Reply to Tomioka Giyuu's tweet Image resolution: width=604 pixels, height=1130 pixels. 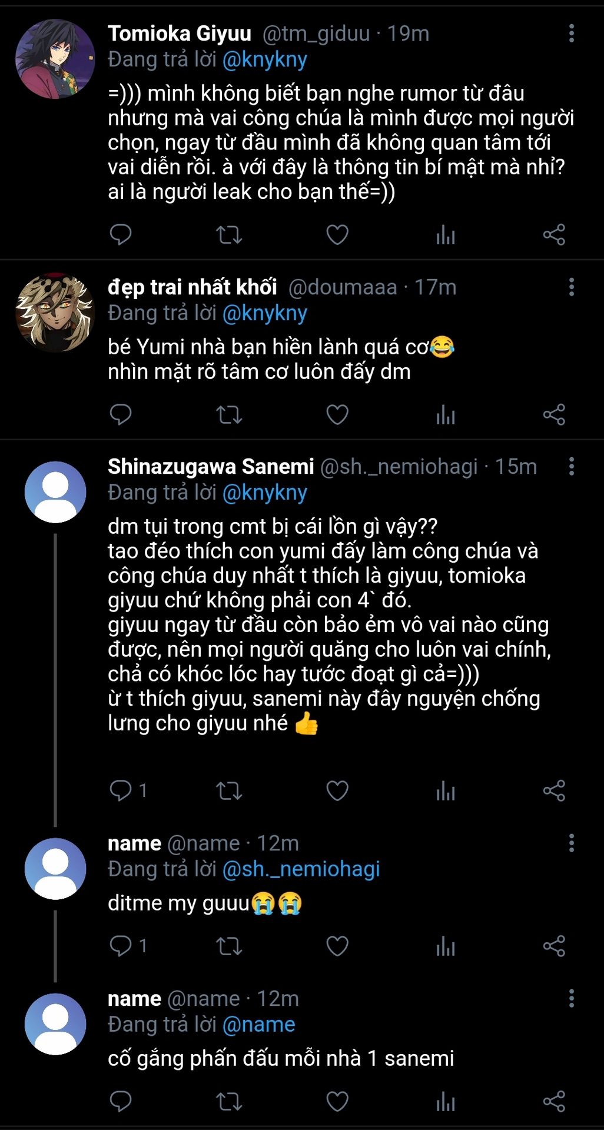tap(121, 235)
